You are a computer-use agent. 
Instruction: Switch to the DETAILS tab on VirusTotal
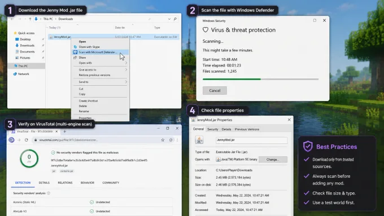pyautogui.click(x=44, y=183)
